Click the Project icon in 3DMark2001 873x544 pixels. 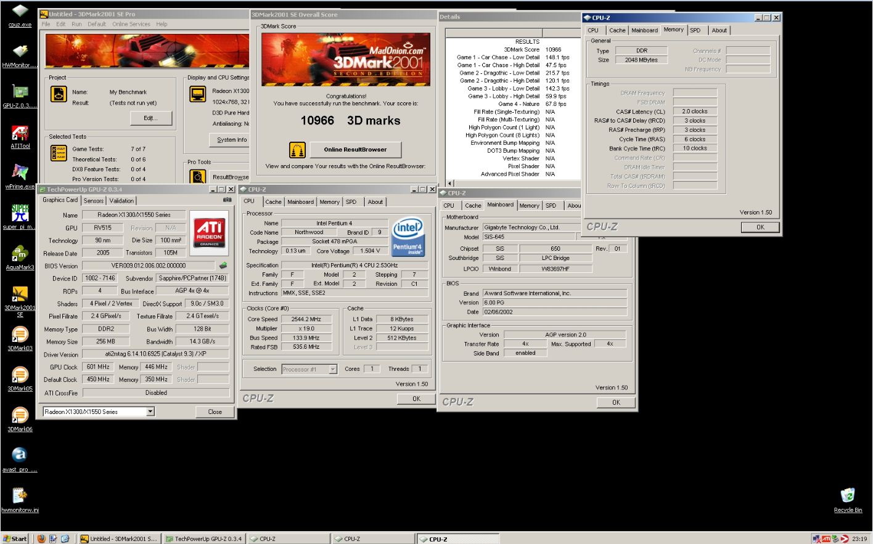coord(59,94)
